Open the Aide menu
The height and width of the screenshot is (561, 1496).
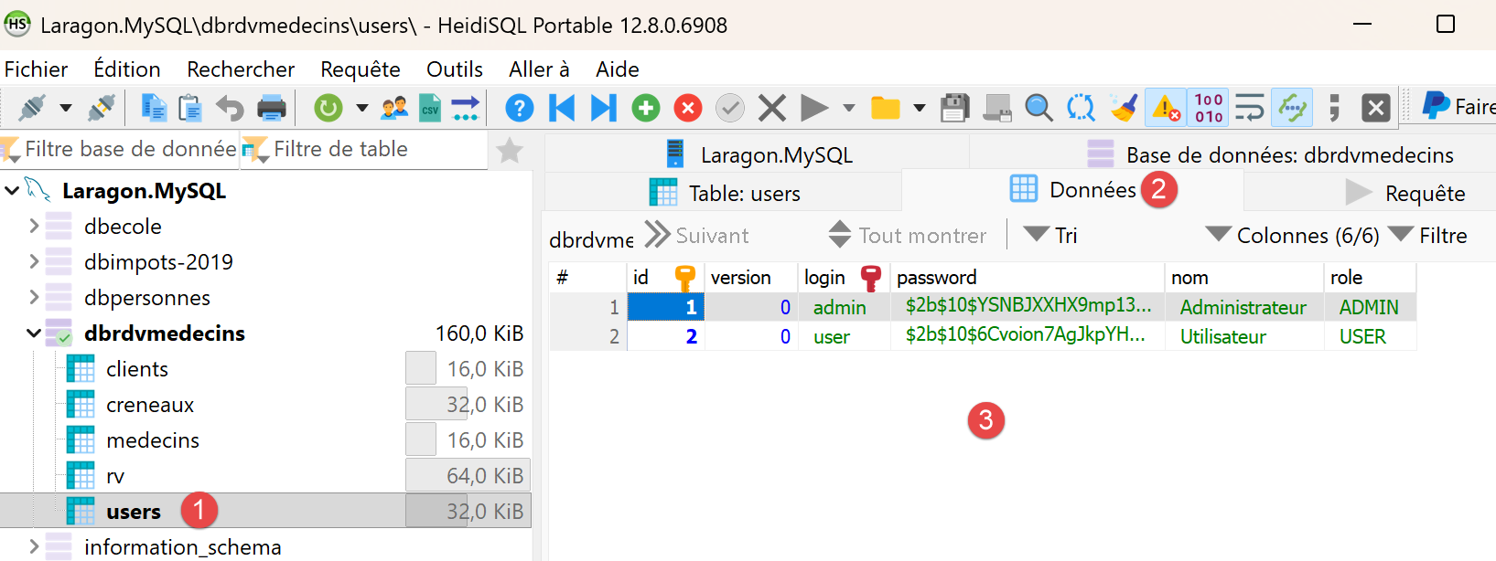(x=618, y=69)
